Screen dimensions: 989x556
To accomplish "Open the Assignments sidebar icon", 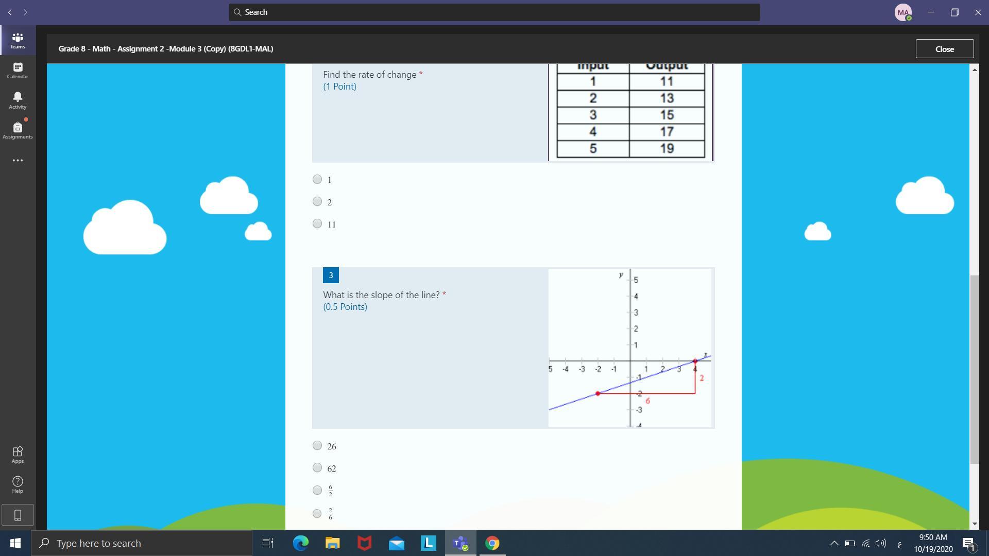I will (18, 130).
